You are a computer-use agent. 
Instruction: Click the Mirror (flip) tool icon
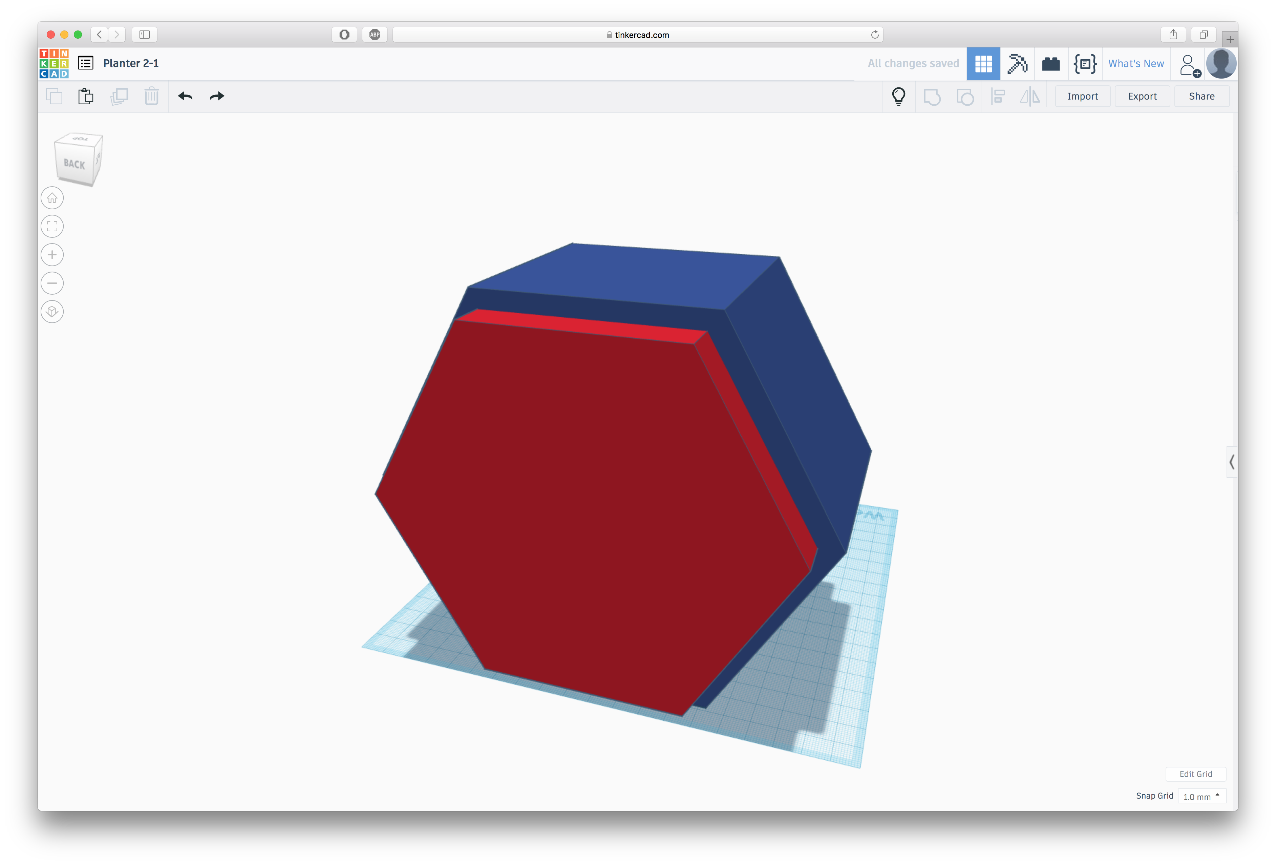[x=1030, y=97]
